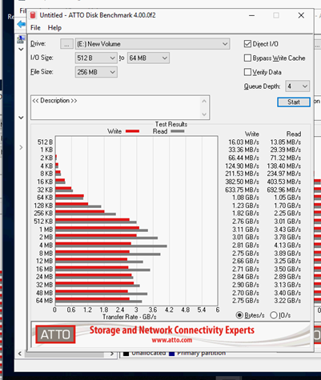Click into the Description text box
Screen dimensions: 321x380
point(120,107)
